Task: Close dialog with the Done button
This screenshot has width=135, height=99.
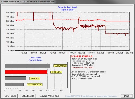Action: [126, 96]
